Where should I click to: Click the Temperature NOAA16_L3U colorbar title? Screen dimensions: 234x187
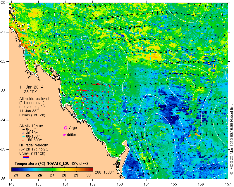click(x=52, y=164)
